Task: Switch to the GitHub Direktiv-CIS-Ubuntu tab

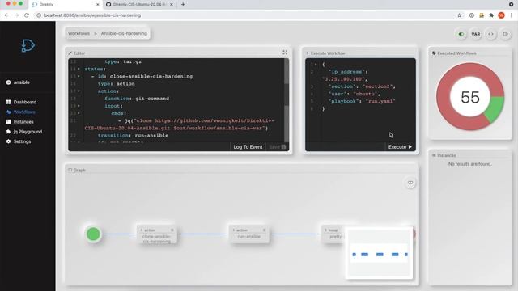Action: (x=140, y=5)
